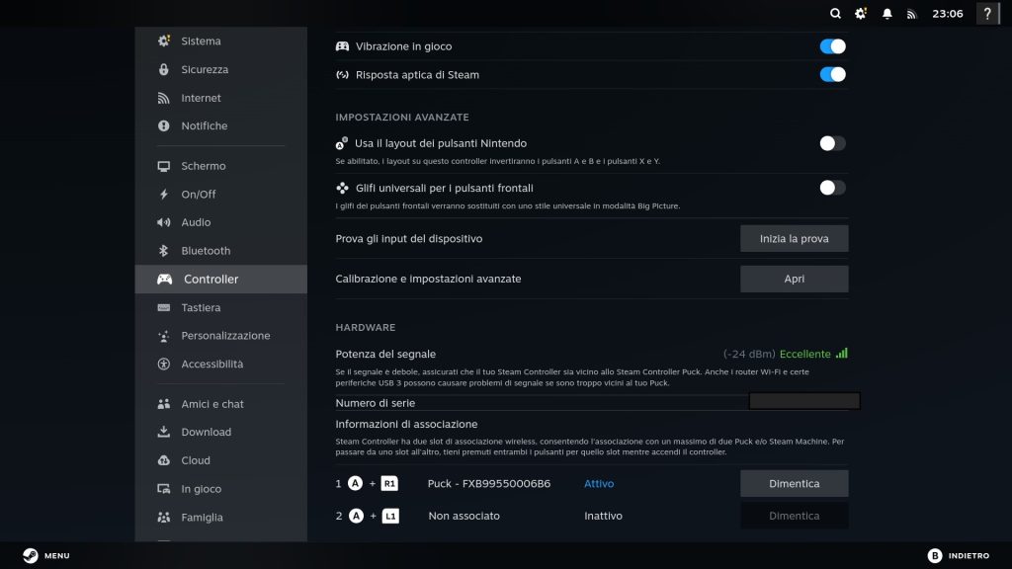Click the Schermo monitor icon

point(164,166)
